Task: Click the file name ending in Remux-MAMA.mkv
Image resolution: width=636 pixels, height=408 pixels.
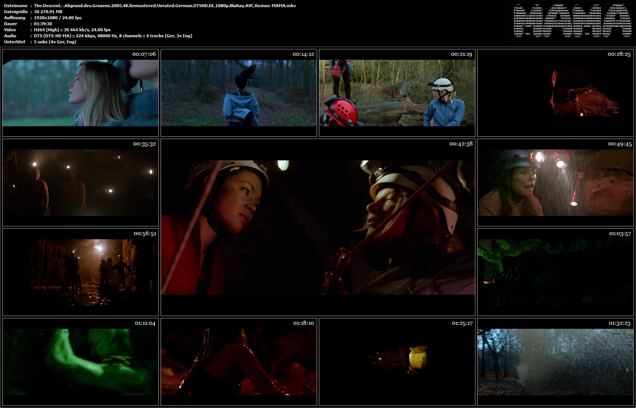Action: (x=165, y=6)
